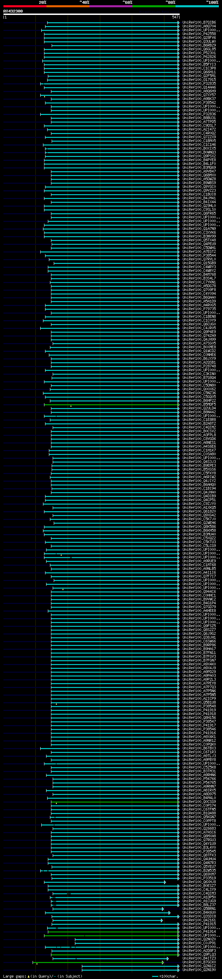This screenshot has height=979, width=222.
Task: Click the UniRef100_Q26683 label
Action: click(x=199, y=828)
